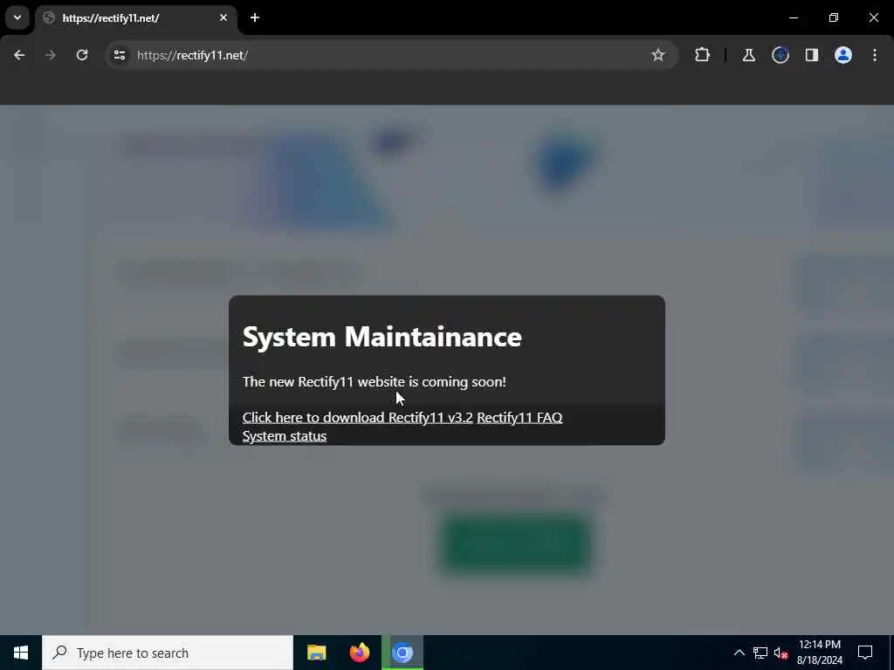894x670 pixels.
Task: Open Chrome Labs flask icon
Action: (x=748, y=55)
